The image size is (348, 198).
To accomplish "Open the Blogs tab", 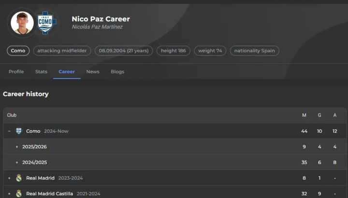I will [x=117, y=71].
